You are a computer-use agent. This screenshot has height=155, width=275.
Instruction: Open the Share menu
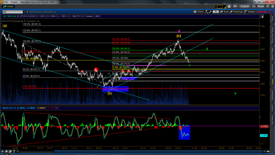click(x=198, y=11)
